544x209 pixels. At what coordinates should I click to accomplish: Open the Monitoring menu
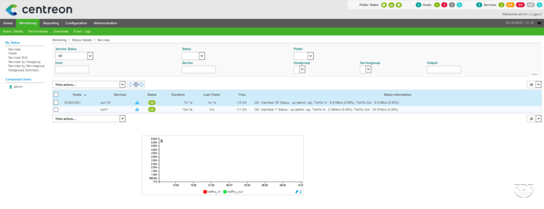[x=28, y=23]
